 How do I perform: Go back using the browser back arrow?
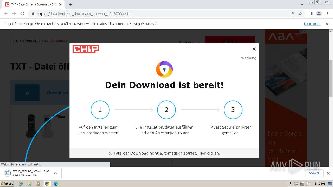pyautogui.click(x=6, y=14)
